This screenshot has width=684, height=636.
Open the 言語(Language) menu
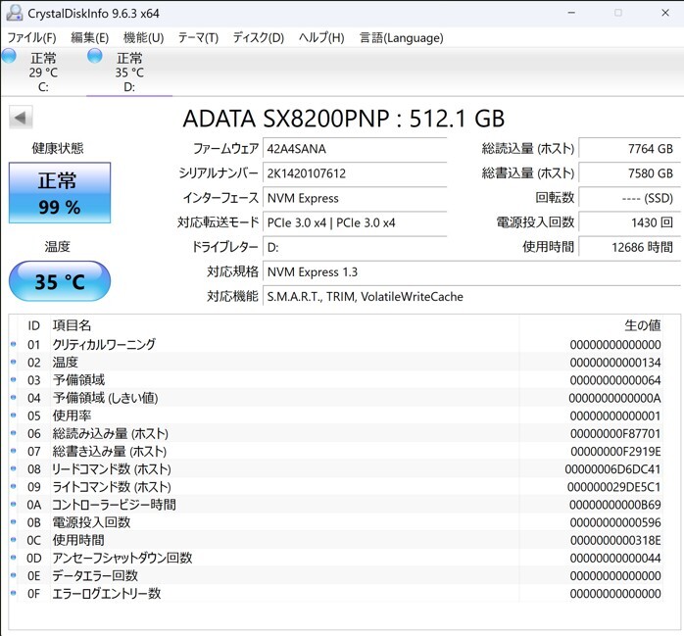point(401,38)
